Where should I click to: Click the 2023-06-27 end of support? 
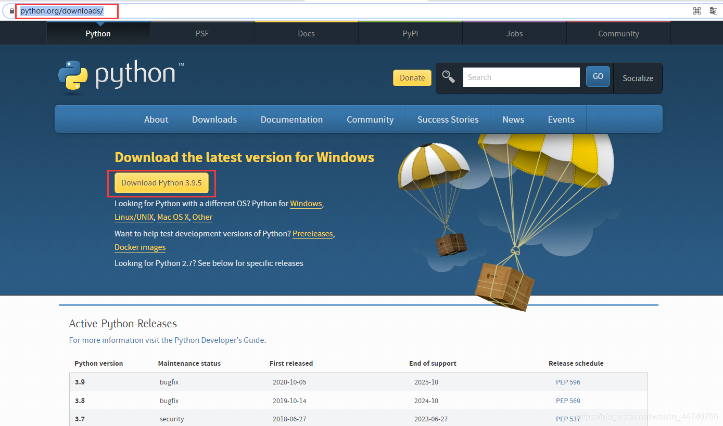431,419
